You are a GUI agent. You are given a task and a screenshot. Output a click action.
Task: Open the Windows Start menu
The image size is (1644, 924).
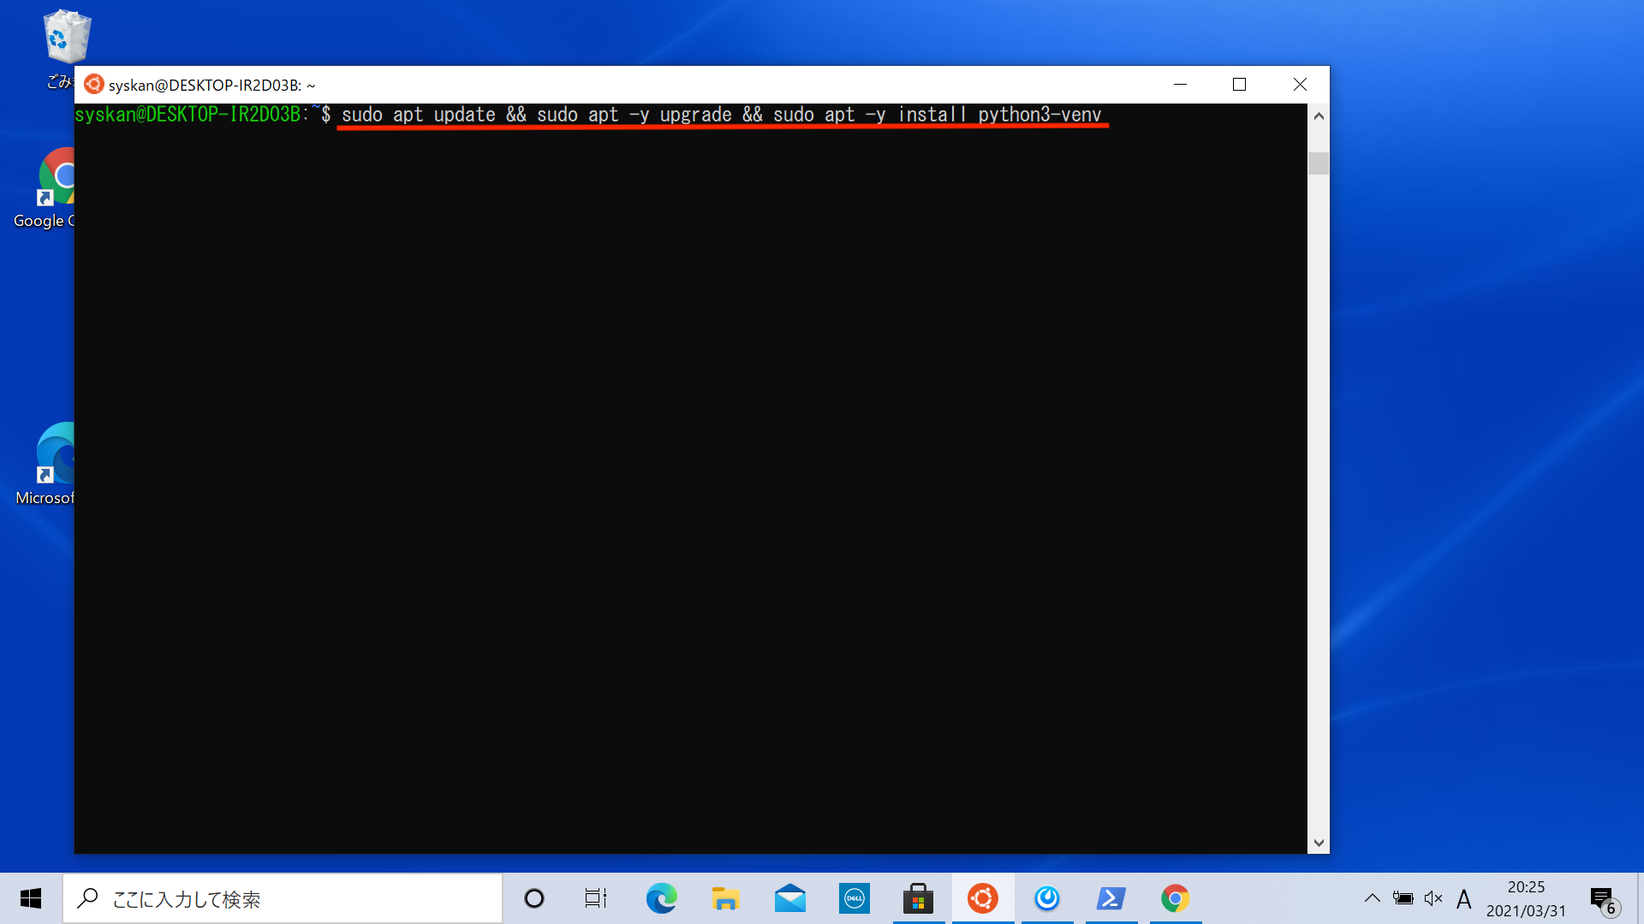[x=31, y=898]
